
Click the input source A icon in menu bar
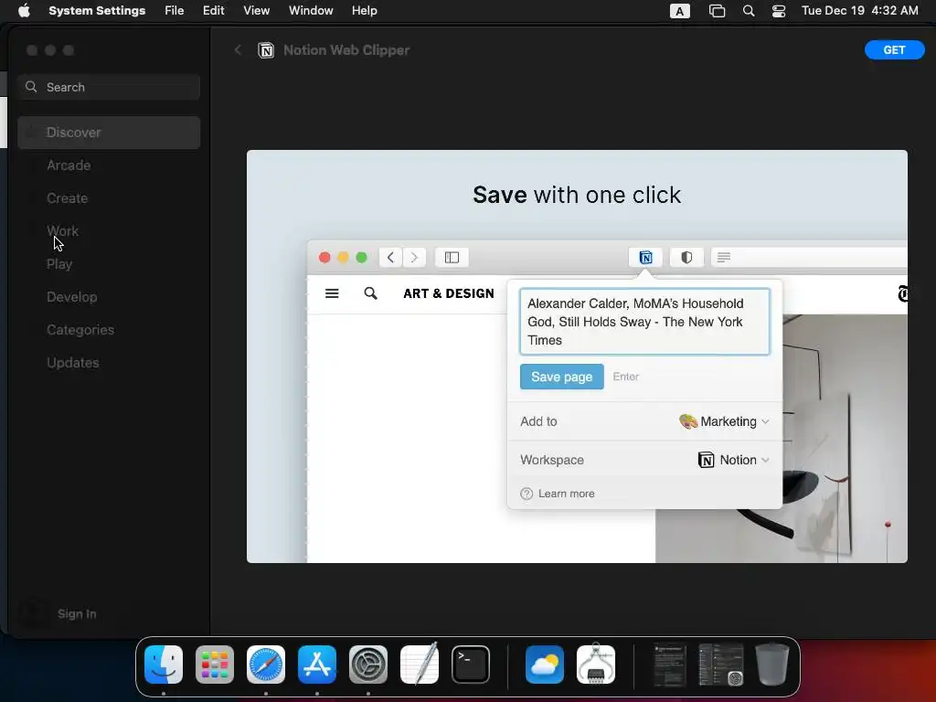click(680, 11)
